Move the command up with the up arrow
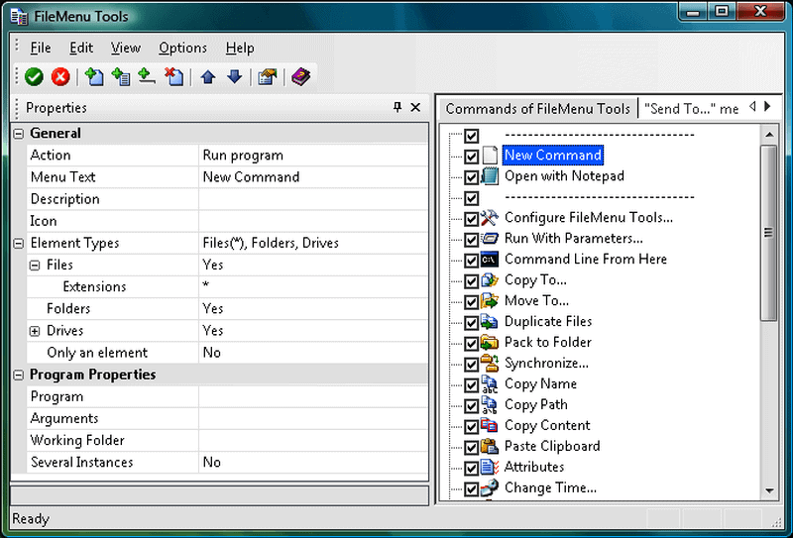The image size is (793, 538). click(208, 77)
